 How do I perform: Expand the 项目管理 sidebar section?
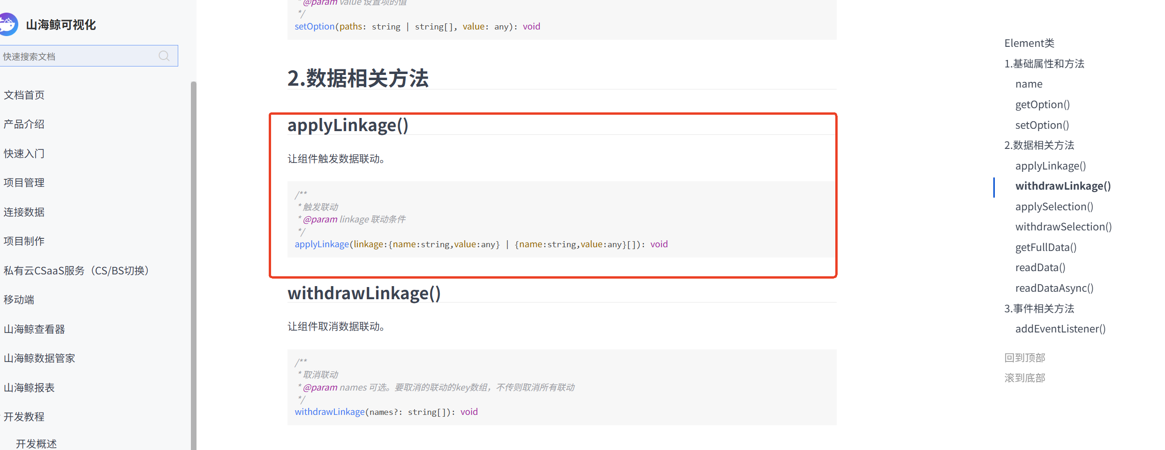[24, 183]
